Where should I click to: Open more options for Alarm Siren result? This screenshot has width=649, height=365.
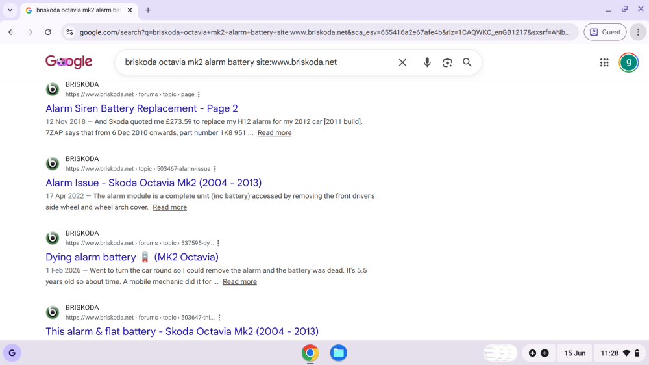click(x=199, y=94)
